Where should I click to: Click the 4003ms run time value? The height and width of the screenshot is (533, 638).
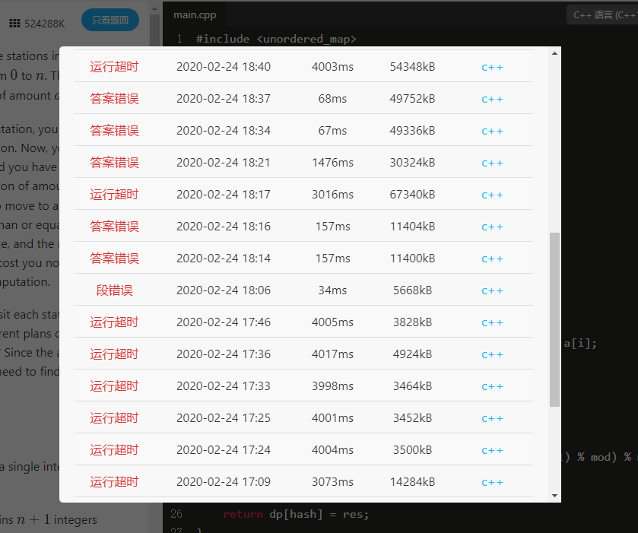332,67
